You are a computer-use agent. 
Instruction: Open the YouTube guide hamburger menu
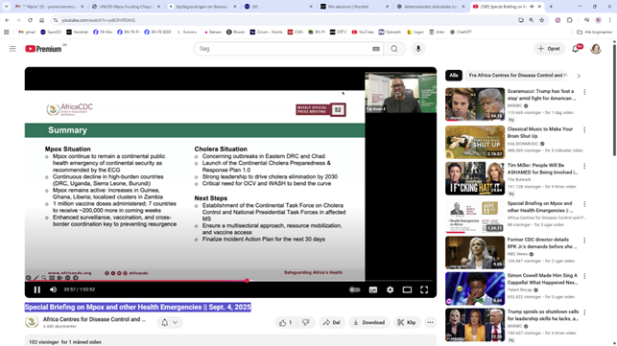click(x=12, y=49)
